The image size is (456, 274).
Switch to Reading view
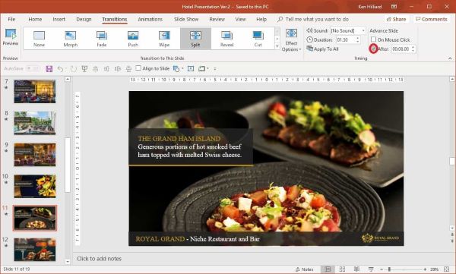pos(356,269)
